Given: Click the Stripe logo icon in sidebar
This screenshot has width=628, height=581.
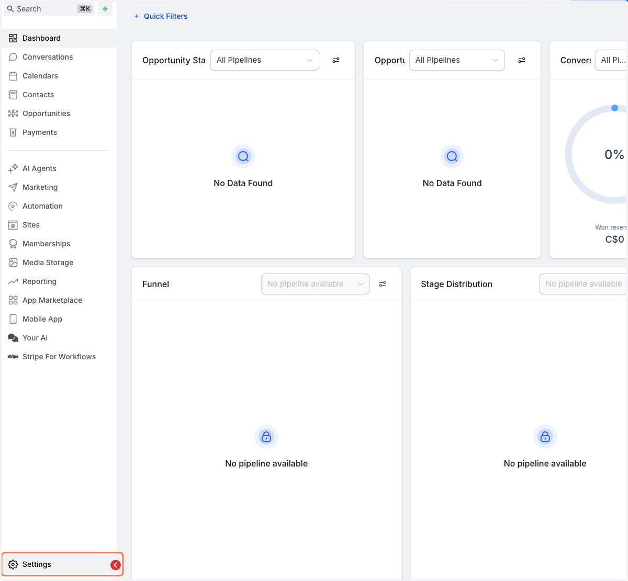Looking at the screenshot, I should pos(13,357).
